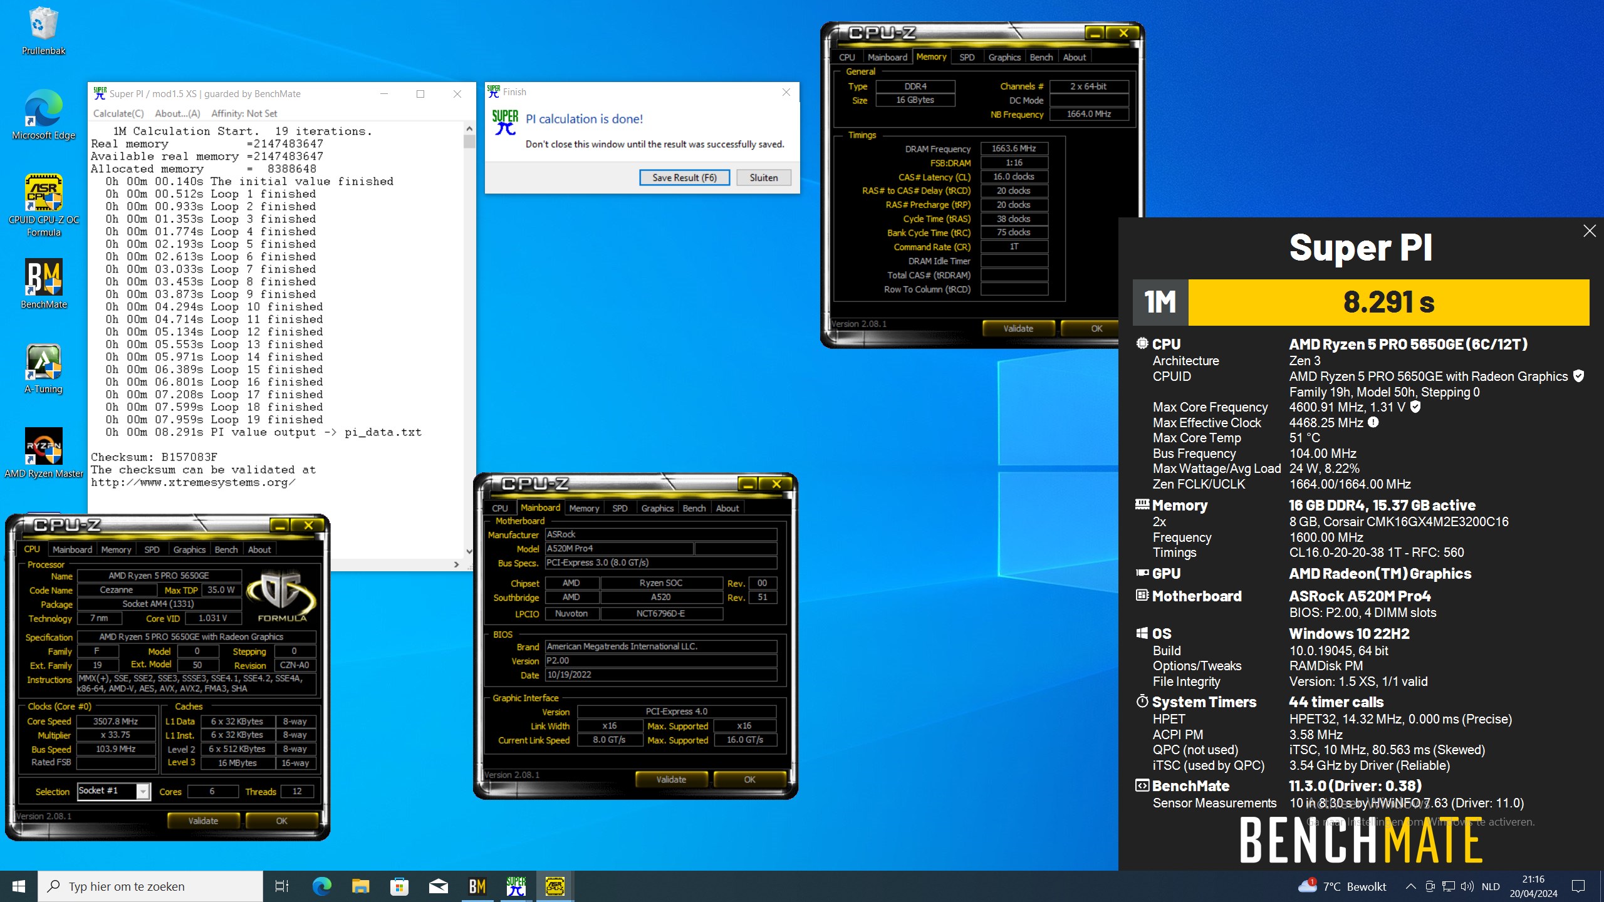The height and width of the screenshot is (902, 1604).
Task: Click Validate in Memory CPU-Z window
Action: pos(1018,328)
